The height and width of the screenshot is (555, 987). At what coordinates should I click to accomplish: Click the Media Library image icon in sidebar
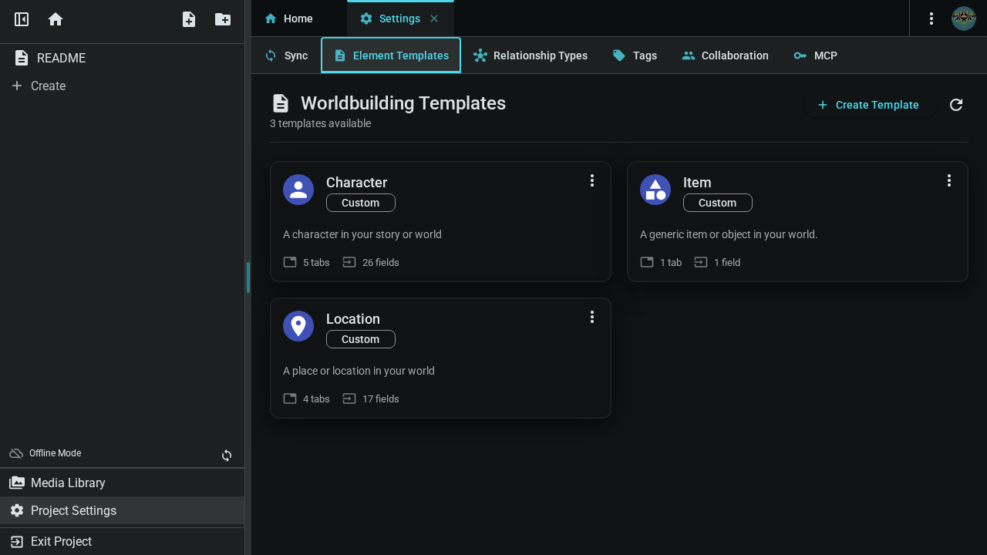(17, 483)
